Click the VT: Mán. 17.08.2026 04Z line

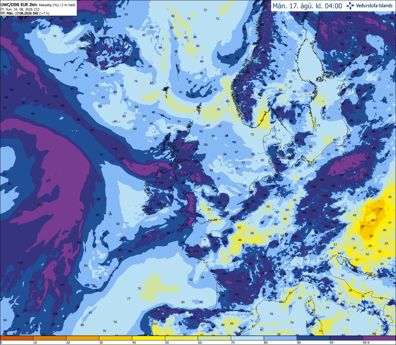tap(25, 13)
